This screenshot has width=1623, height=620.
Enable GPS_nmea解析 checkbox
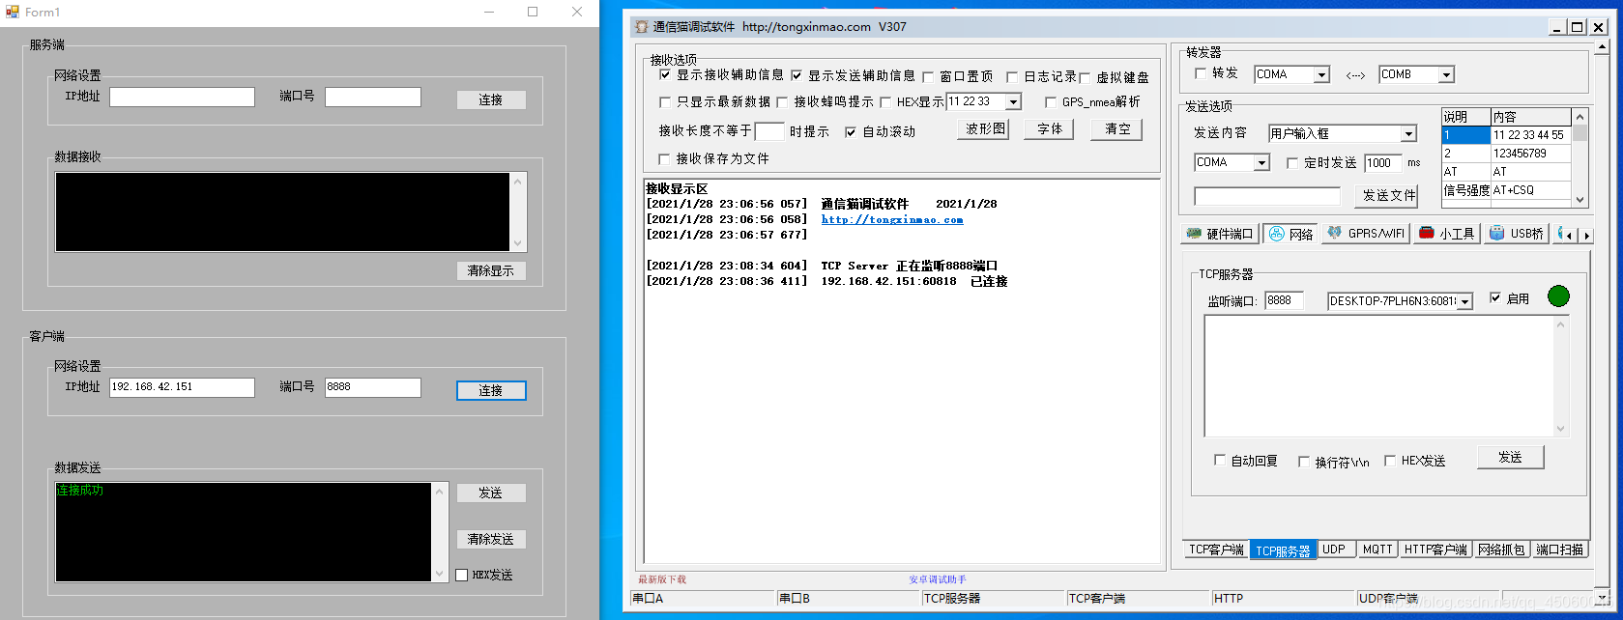(x=1051, y=101)
